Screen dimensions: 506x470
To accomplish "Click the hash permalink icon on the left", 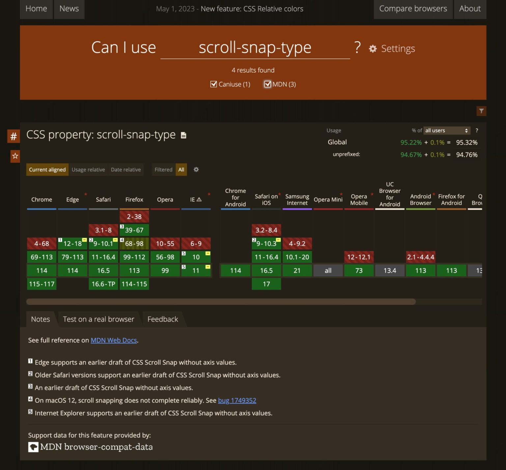I will click(x=14, y=136).
